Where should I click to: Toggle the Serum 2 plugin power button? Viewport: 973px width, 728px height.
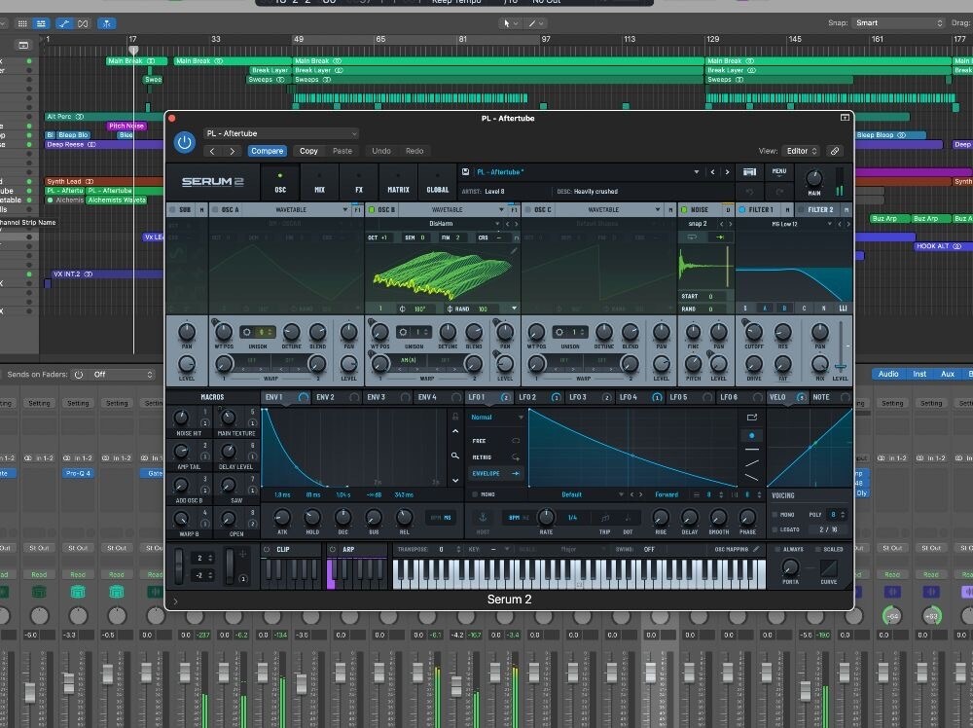pos(184,142)
